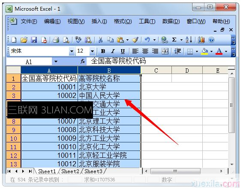Toggle Italic formatting
The width and height of the screenshot is (243, 189).
pos(113,51)
